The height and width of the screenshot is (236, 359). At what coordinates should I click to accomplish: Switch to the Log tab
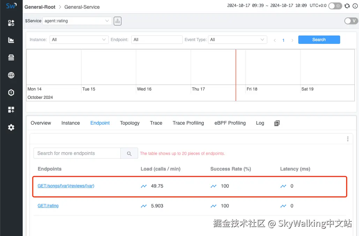[260, 123]
